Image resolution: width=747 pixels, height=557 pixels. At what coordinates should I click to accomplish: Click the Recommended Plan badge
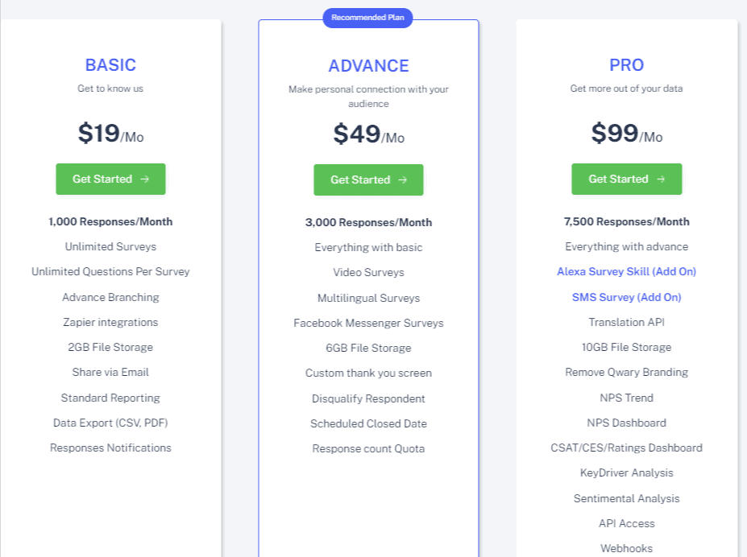pos(367,18)
